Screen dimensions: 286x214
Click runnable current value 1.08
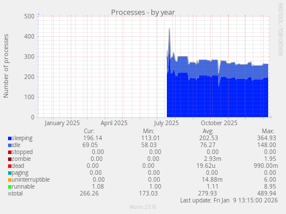point(98,186)
